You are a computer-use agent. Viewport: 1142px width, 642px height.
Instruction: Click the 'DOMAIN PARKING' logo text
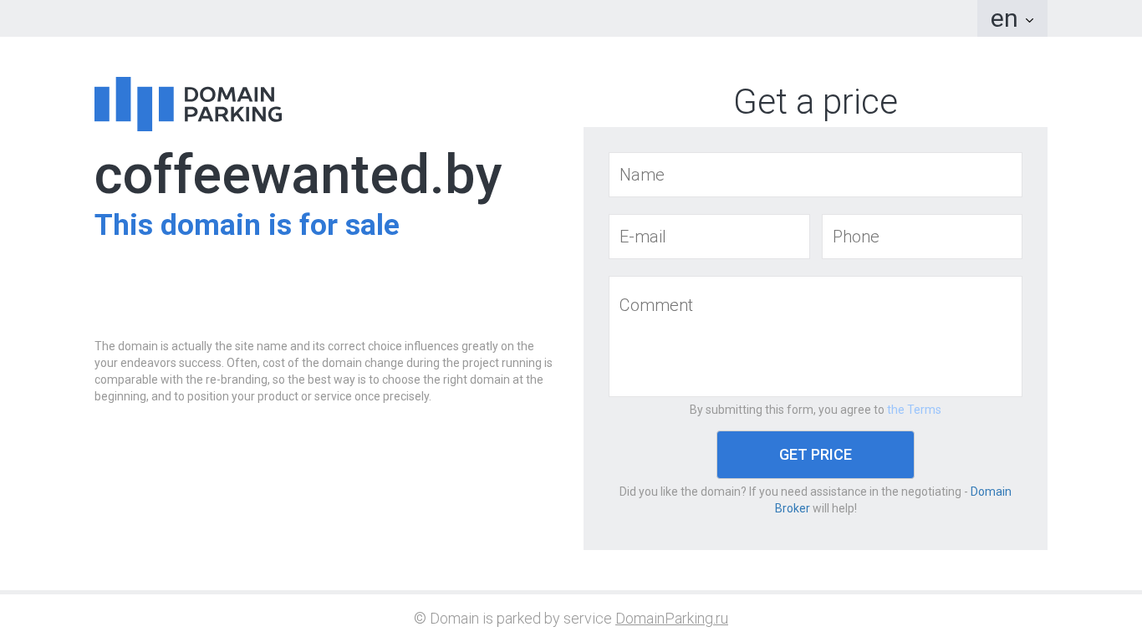pos(232,104)
